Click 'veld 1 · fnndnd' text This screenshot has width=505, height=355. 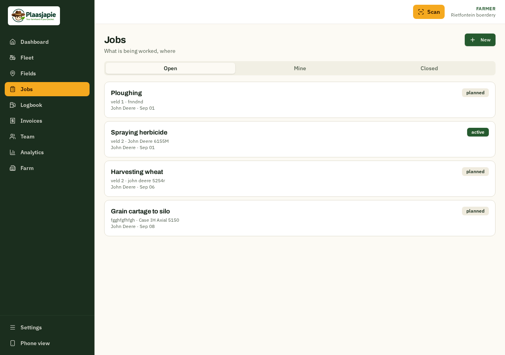[127, 102]
